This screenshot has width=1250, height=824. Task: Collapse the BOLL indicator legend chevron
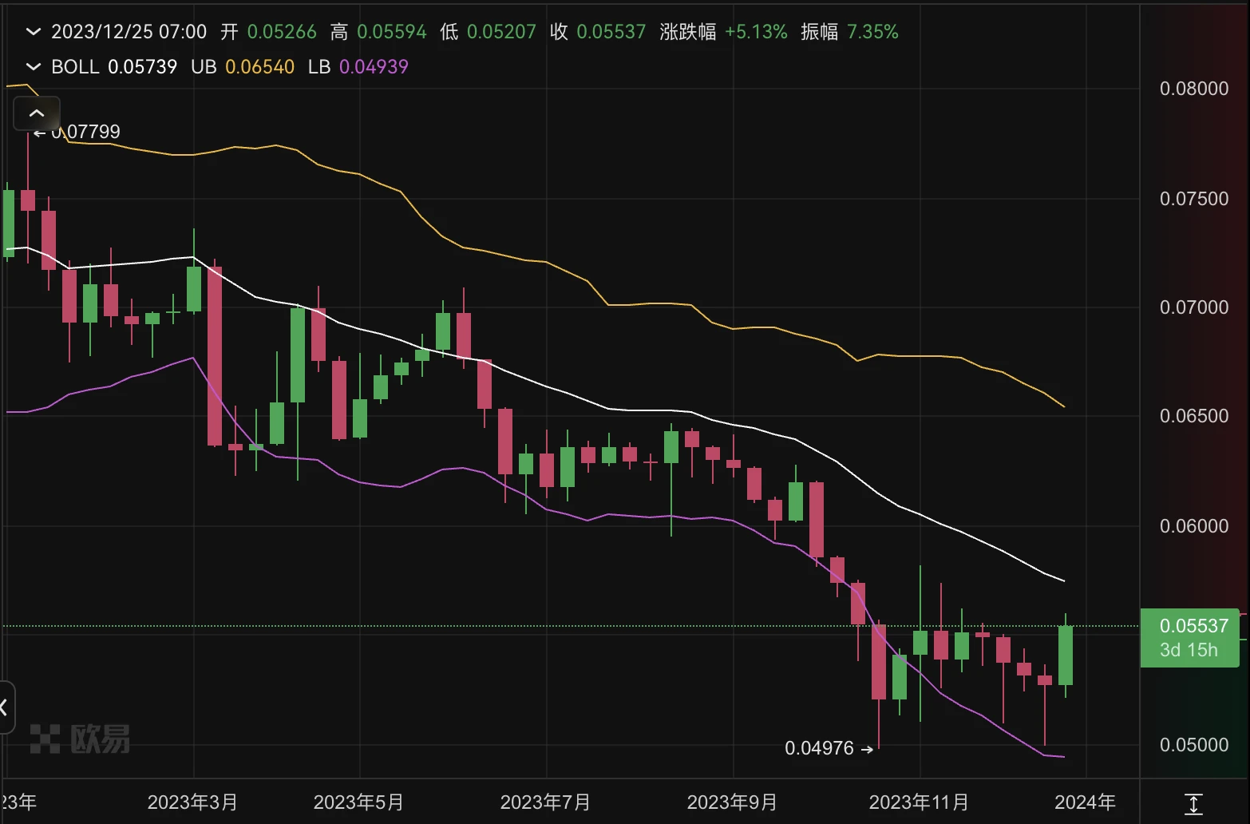[x=33, y=67]
